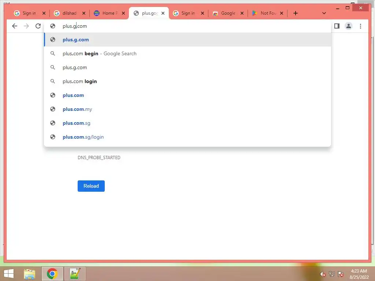Close the Chrome window
Screen dimensions: 375x281
click(361, 8)
